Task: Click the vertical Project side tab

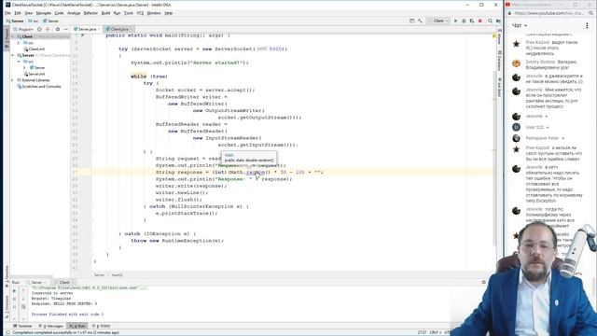Action: 7,38
